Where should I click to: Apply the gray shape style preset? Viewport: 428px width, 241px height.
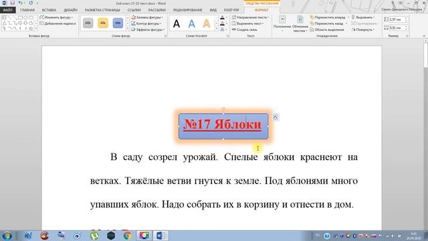pos(88,23)
